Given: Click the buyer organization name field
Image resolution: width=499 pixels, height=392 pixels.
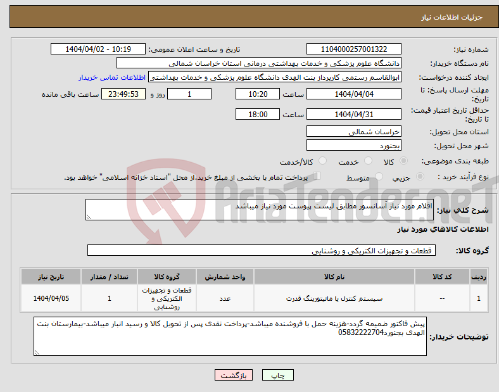Looking at the screenshot, I should click(x=259, y=63).
